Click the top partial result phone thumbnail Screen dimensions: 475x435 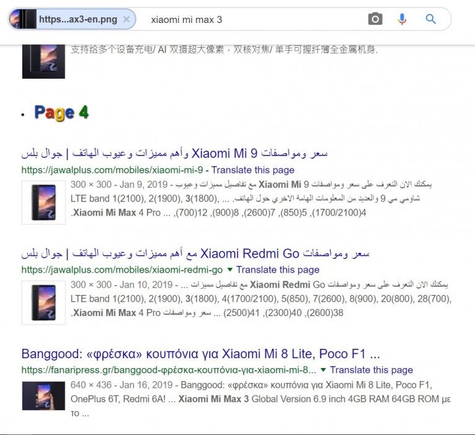[x=43, y=61]
